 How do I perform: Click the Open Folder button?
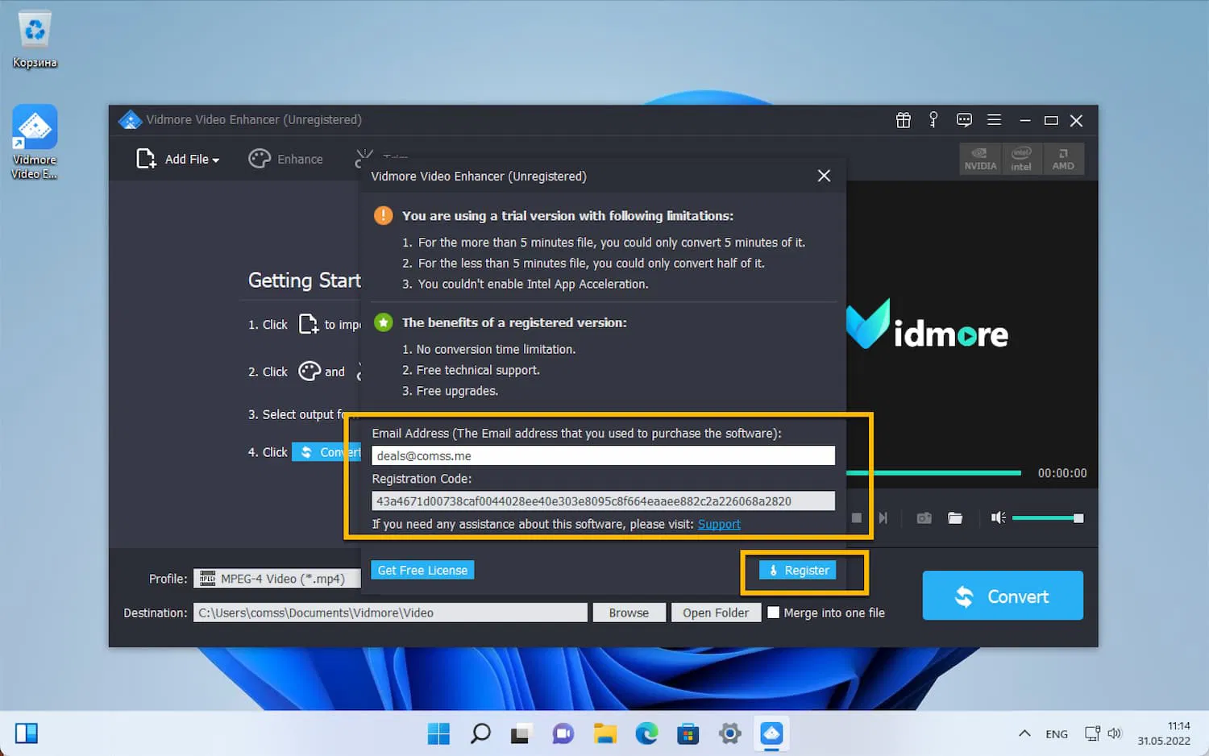(716, 613)
